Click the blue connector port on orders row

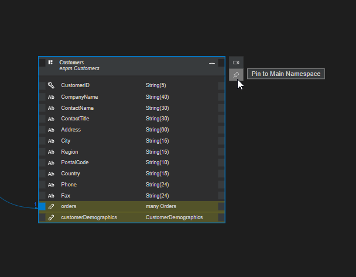pyautogui.click(x=42, y=206)
